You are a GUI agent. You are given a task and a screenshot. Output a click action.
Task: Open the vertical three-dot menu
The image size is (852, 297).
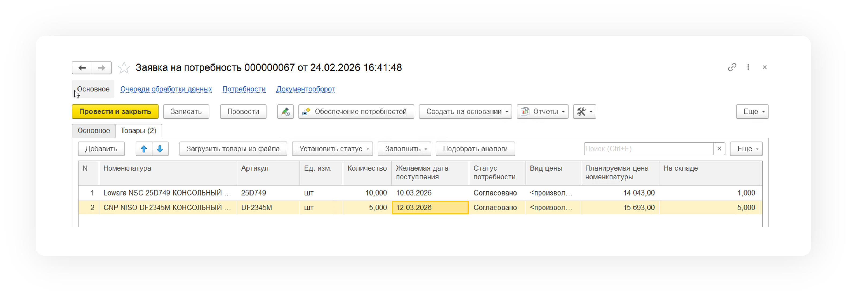748,67
